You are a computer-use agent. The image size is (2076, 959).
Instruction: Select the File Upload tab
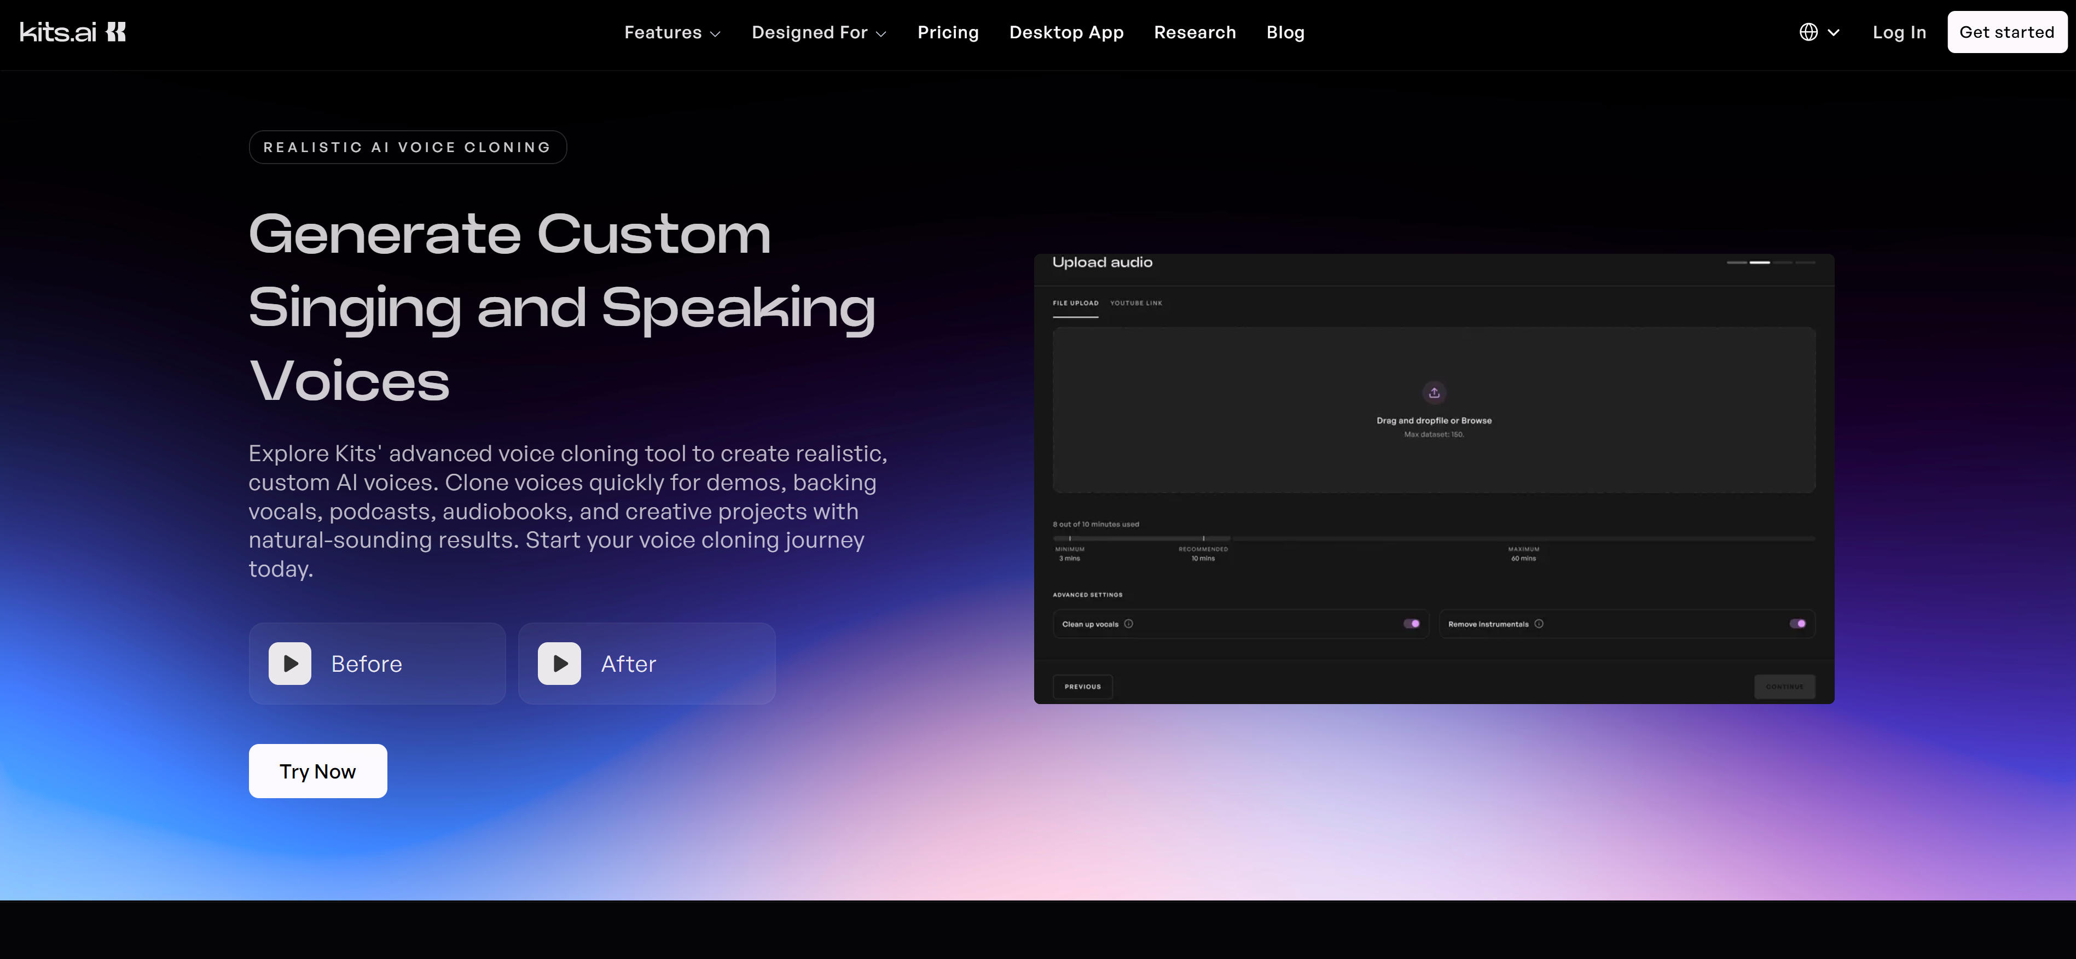(1075, 303)
